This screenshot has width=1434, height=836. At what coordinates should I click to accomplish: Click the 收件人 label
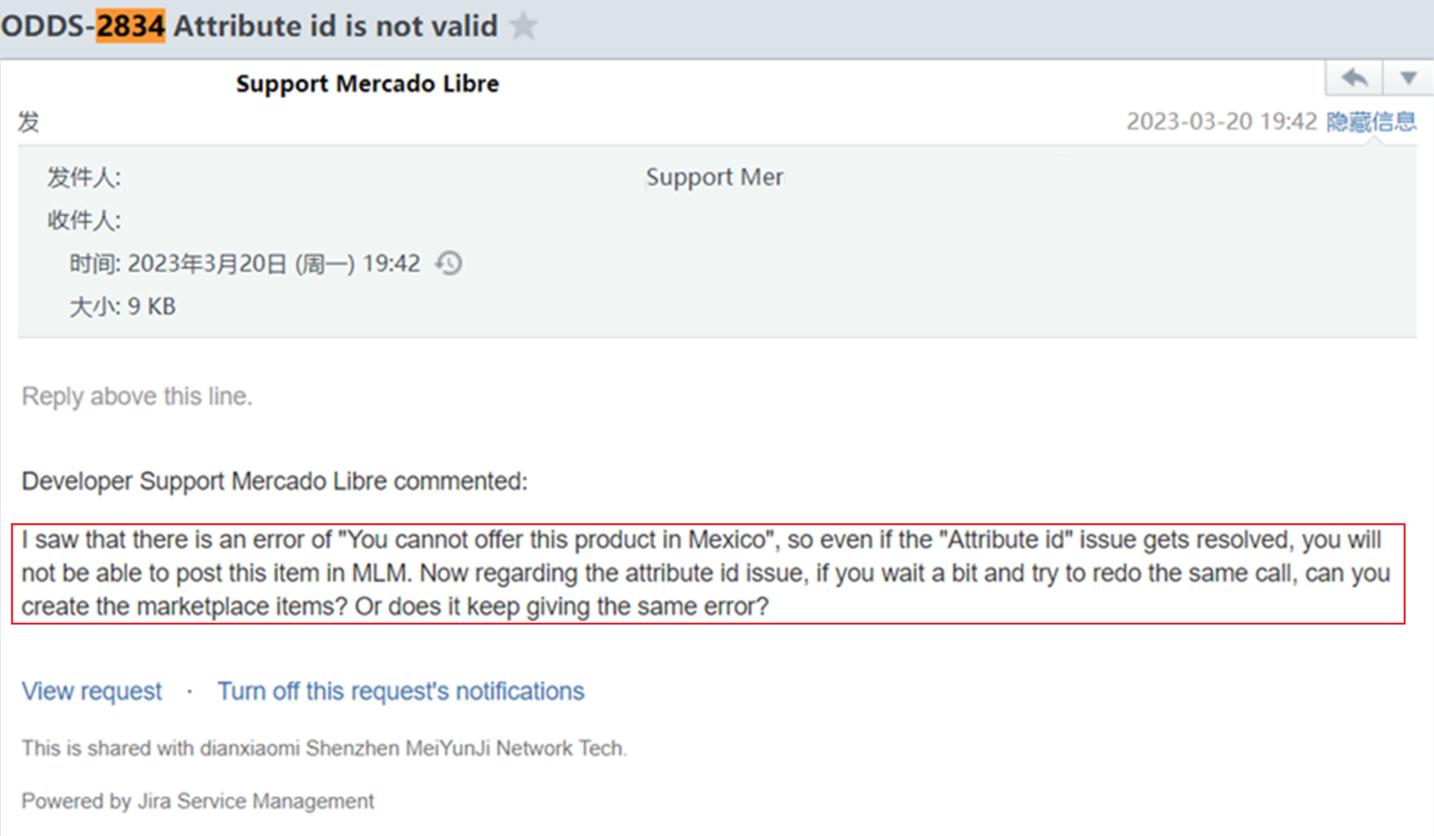[84, 221]
